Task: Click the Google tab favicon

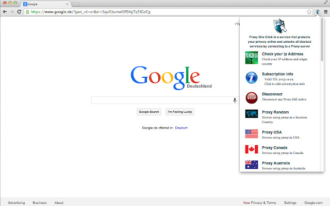Action: pos(25,4)
